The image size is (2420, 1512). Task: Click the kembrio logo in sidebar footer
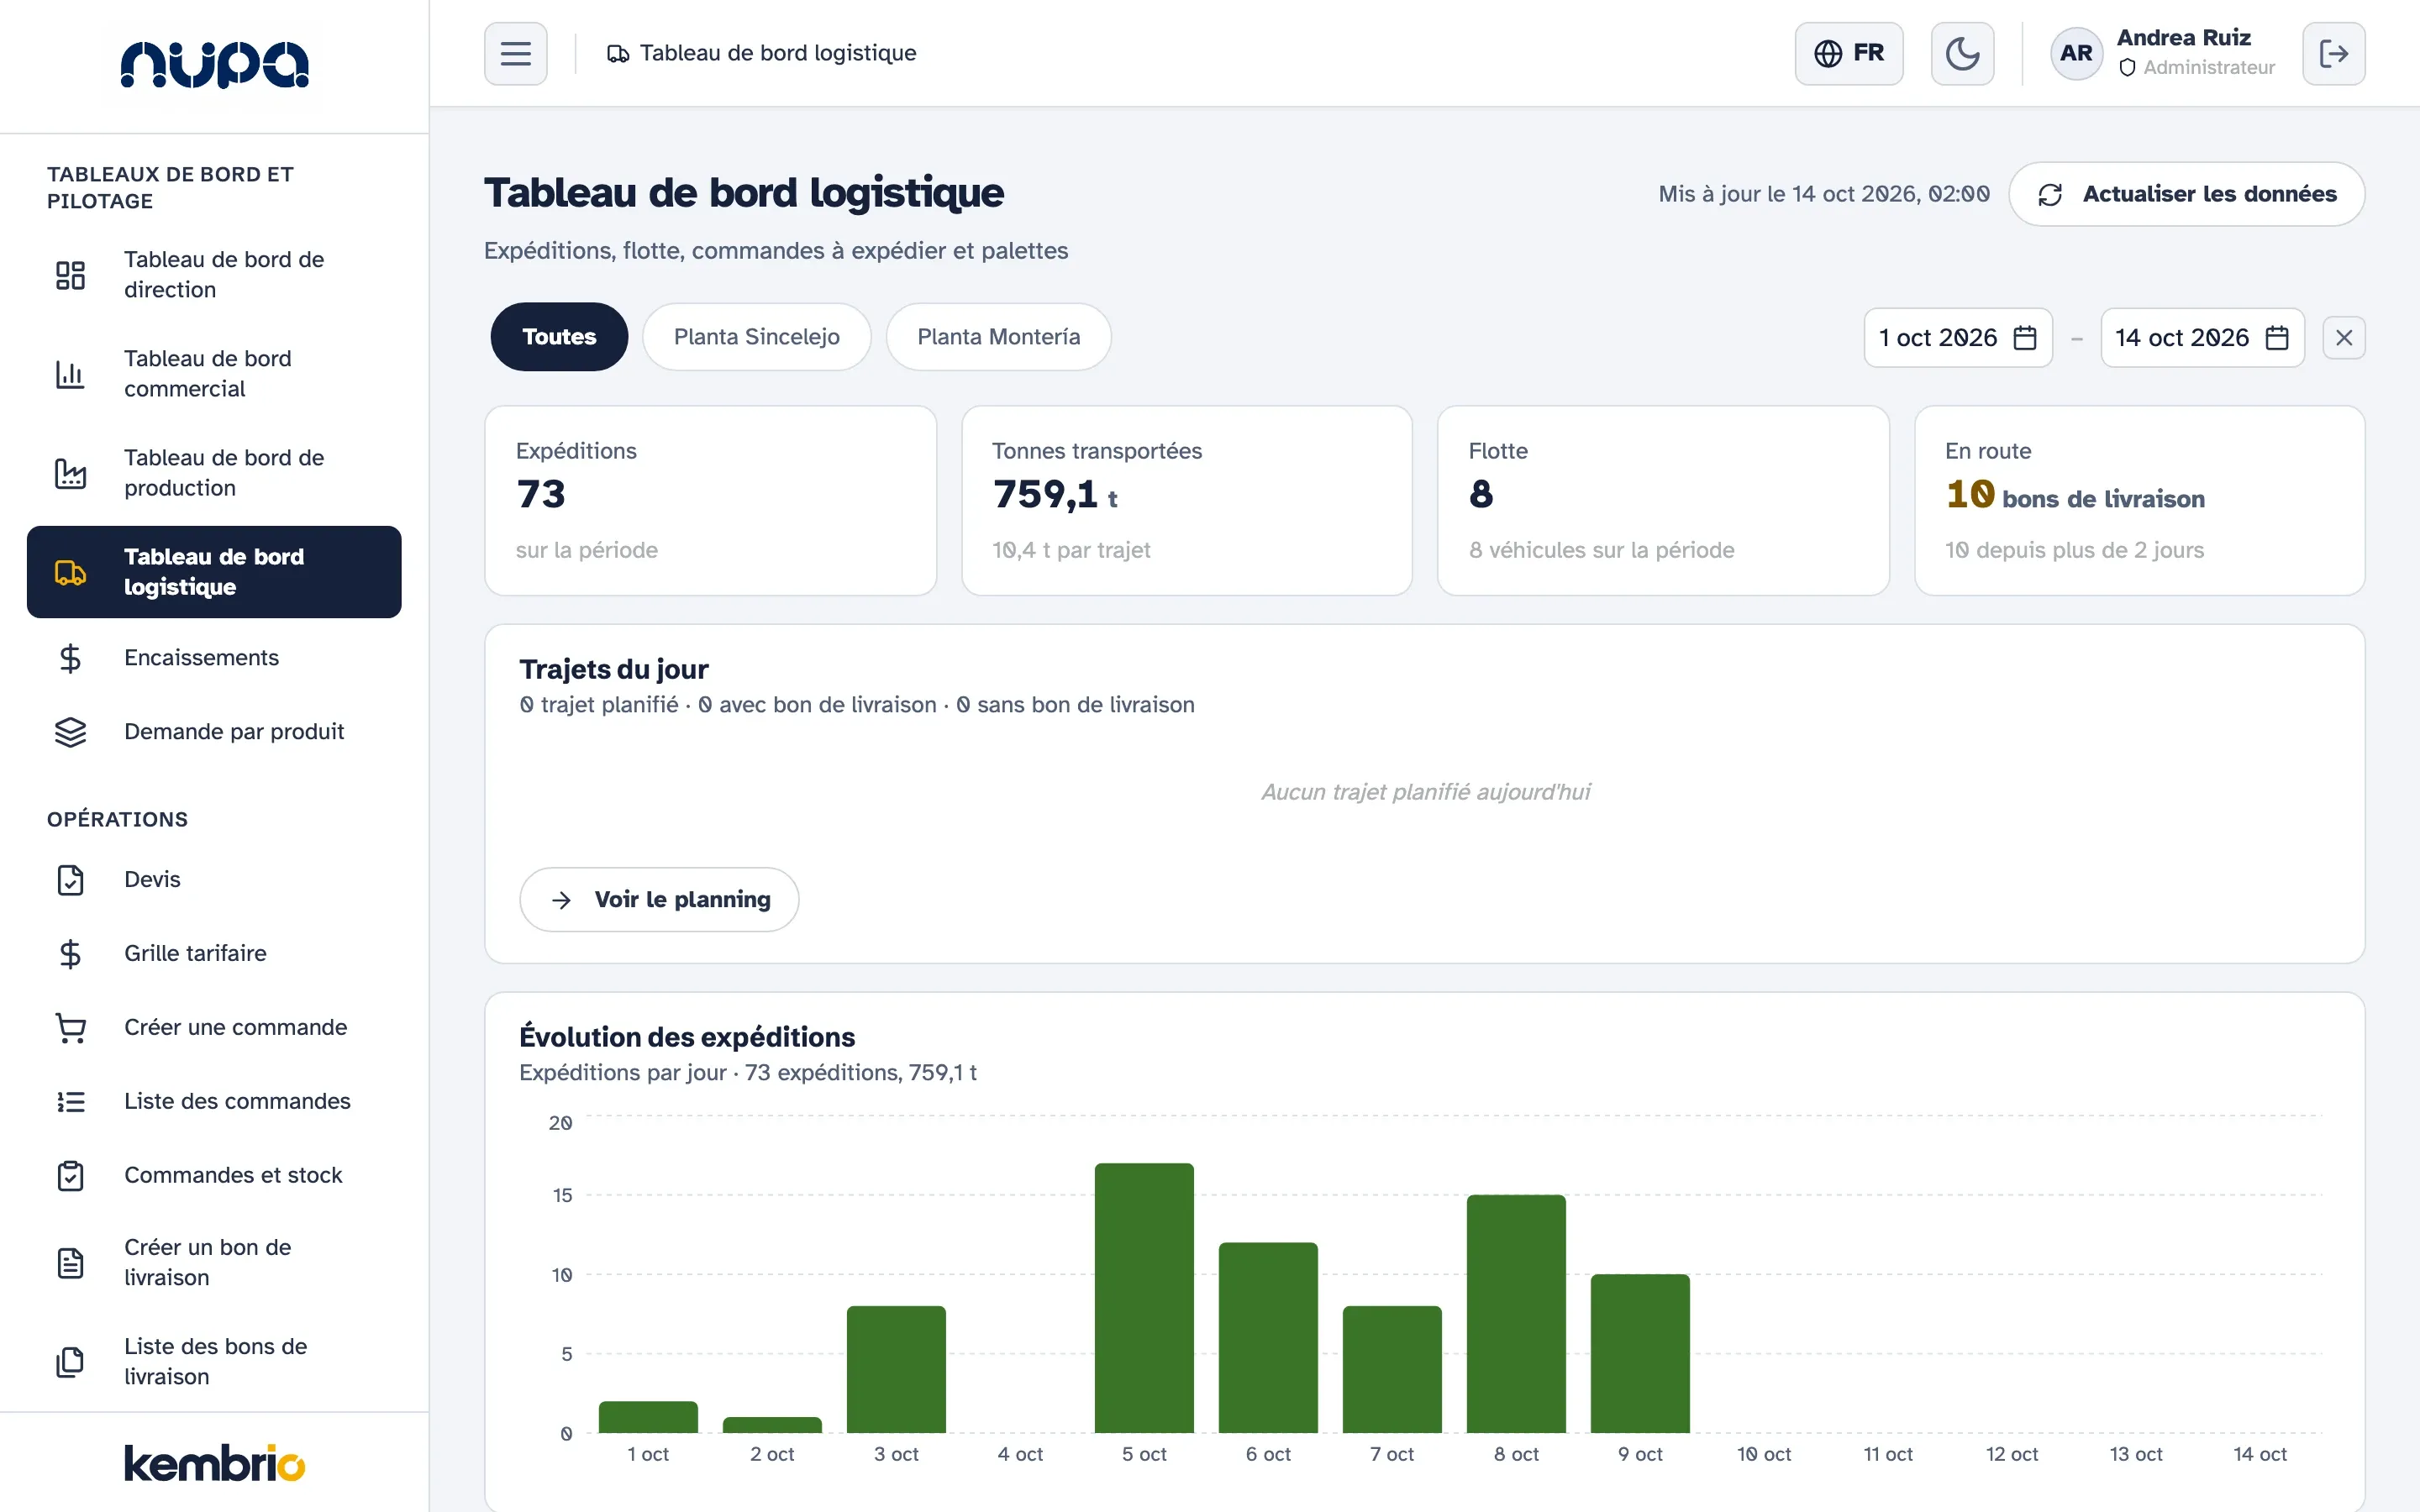pos(214,1462)
